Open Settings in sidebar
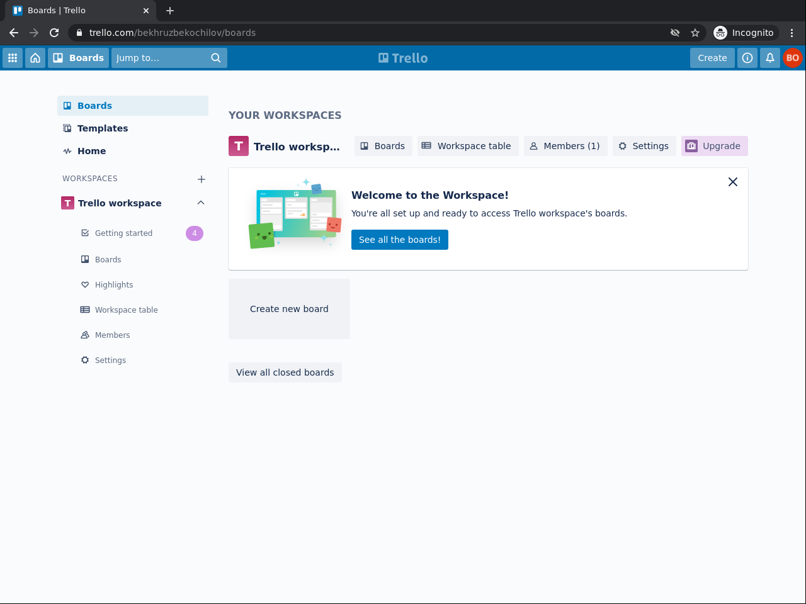Viewport: 806px width, 604px height. click(x=110, y=360)
